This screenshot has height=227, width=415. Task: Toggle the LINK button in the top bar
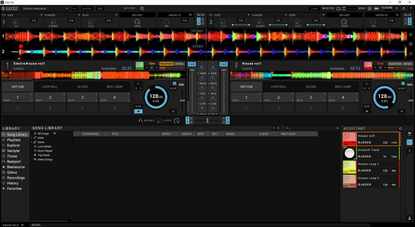click(314, 9)
